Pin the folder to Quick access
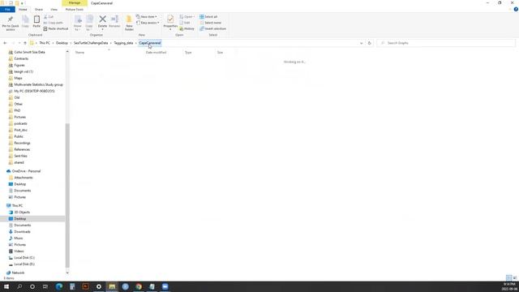Screen dimensions: 519x292 pos(11,23)
